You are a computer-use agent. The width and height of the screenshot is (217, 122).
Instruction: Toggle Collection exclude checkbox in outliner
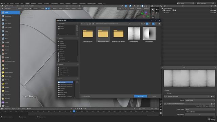211,11
